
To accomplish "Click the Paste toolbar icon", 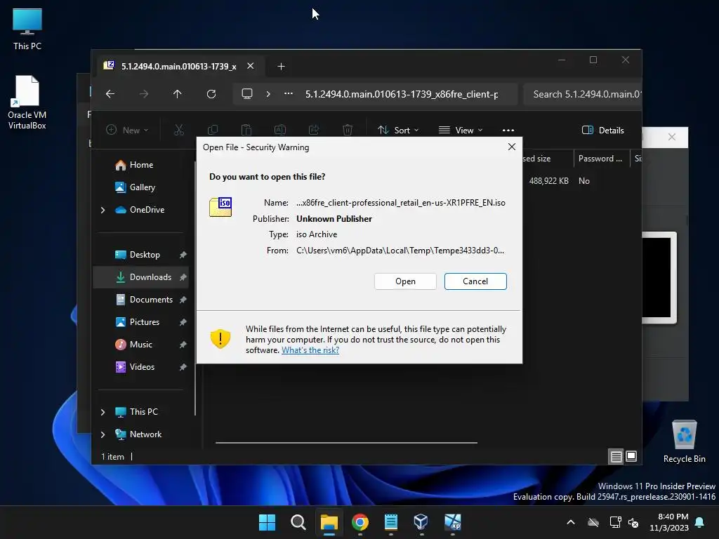I will (246, 130).
